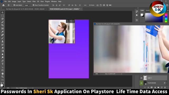Screen dimensions: 169x95
Task: Activate the Crop tool
Action: 2,25
